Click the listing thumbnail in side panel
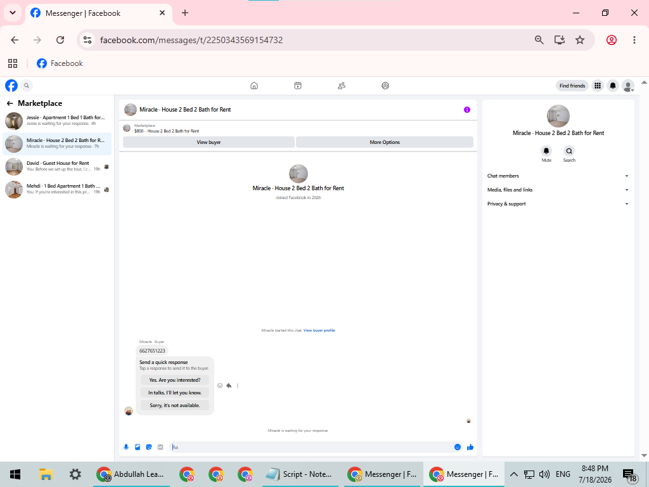The height and width of the screenshot is (487, 649). tap(558, 116)
